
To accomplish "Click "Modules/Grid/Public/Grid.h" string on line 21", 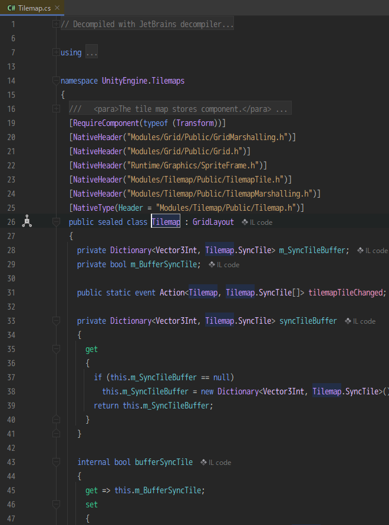I will (184, 151).
